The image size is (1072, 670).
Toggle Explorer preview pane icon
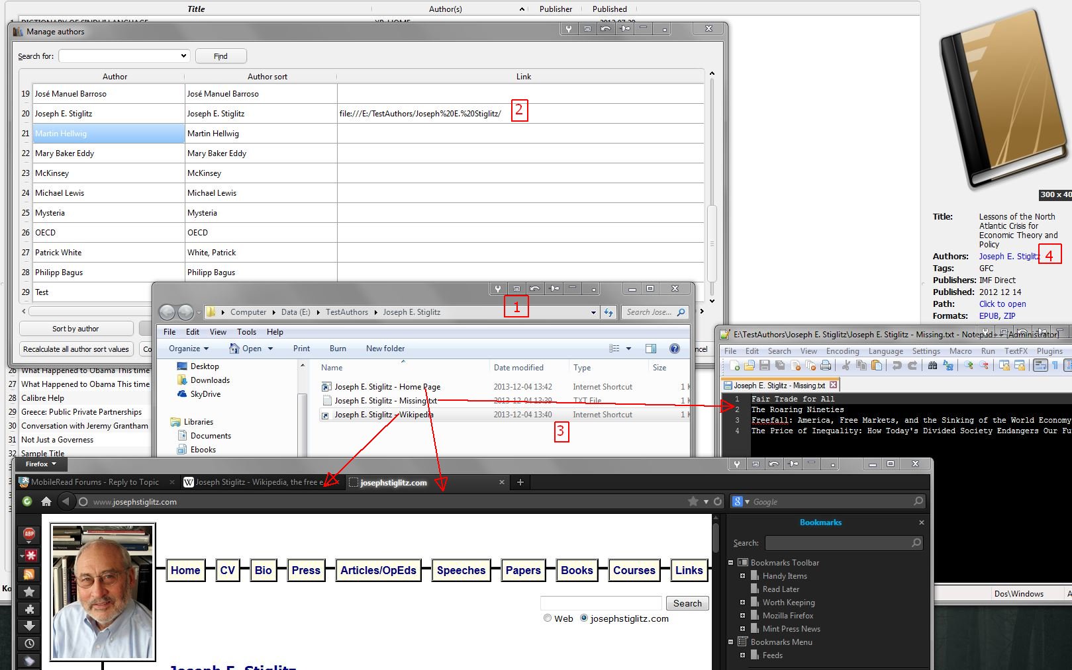pyautogui.click(x=651, y=349)
